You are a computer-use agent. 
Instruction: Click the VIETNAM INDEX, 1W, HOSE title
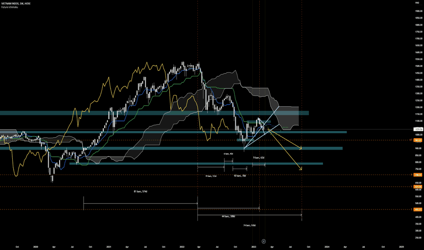tap(16, 4)
